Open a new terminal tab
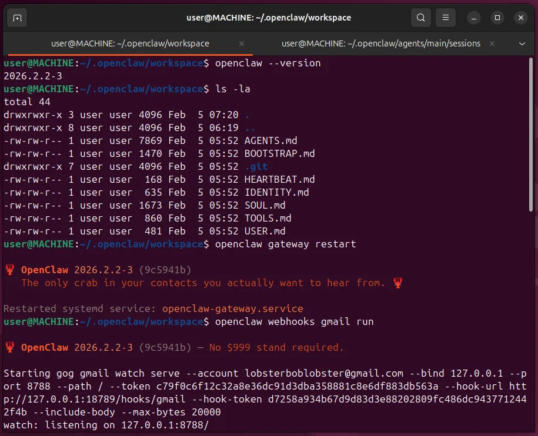The width and height of the screenshot is (538, 436). point(17,18)
